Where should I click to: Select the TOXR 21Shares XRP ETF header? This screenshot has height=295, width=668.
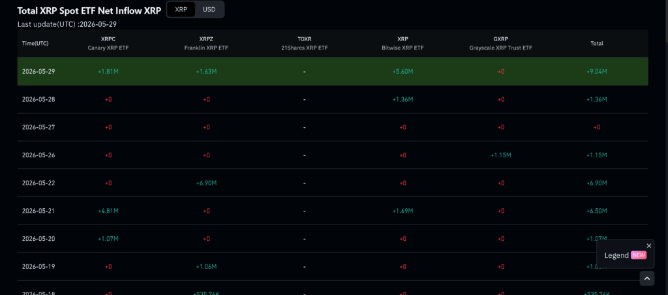[305, 44]
